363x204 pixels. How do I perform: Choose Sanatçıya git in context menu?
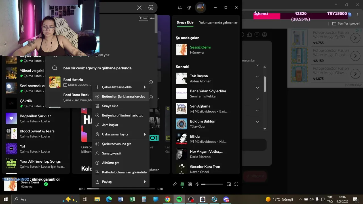pos(121,153)
